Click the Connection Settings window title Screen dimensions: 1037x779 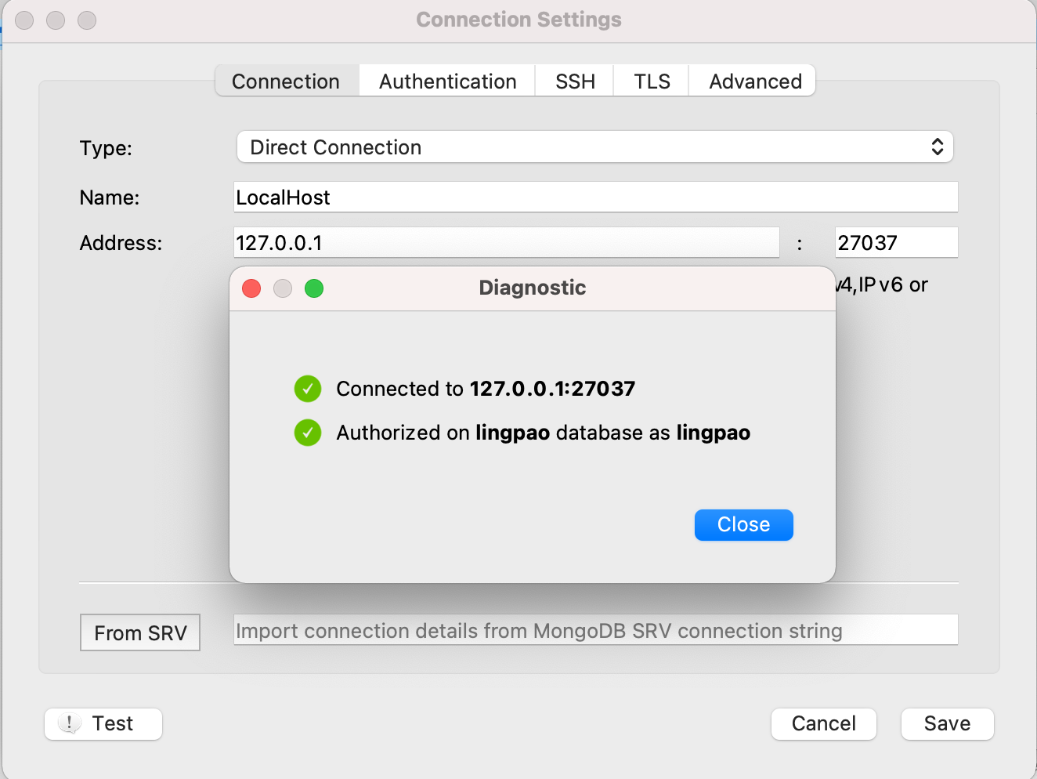pyautogui.click(x=518, y=20)
